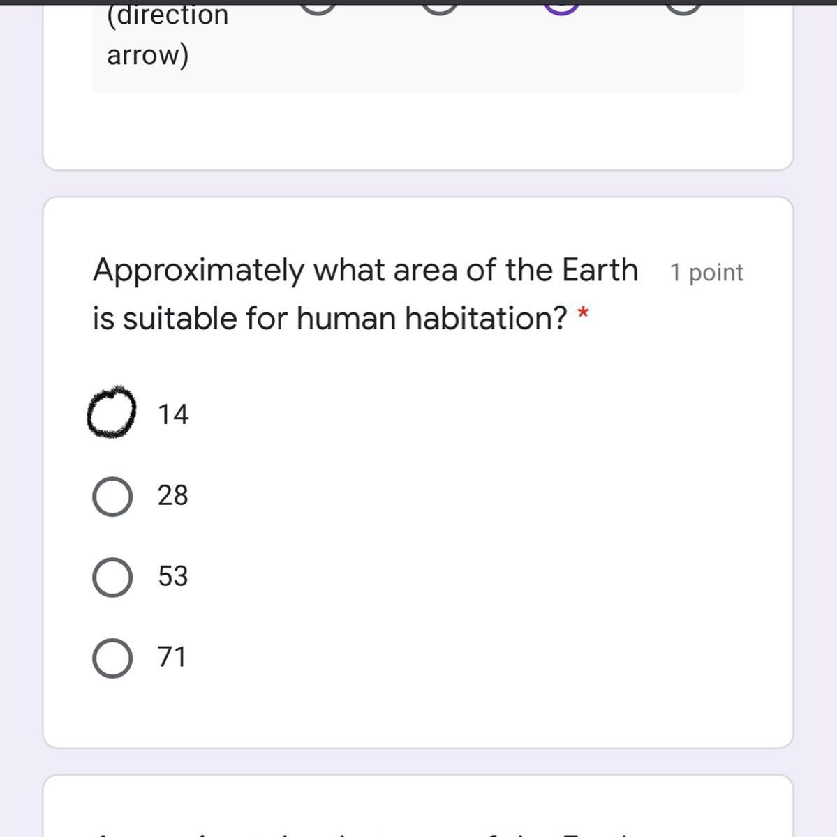This screenshot has width=837, height=837.
Task: Select last radio in direction arrow row
Action: click(683, 6)
